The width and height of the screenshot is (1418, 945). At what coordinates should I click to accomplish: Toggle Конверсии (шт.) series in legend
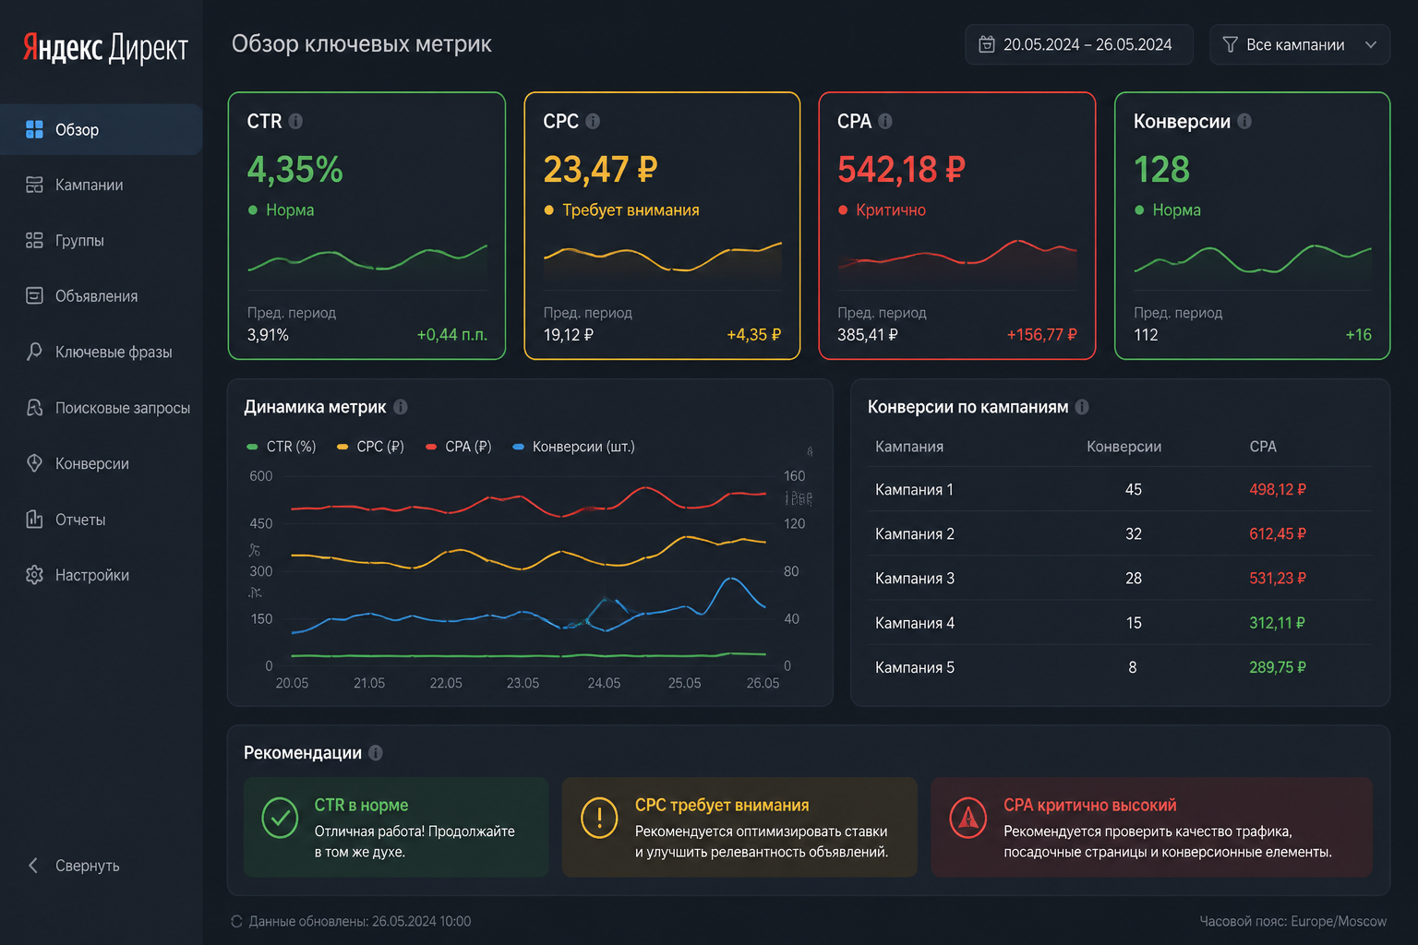[573, 447]
